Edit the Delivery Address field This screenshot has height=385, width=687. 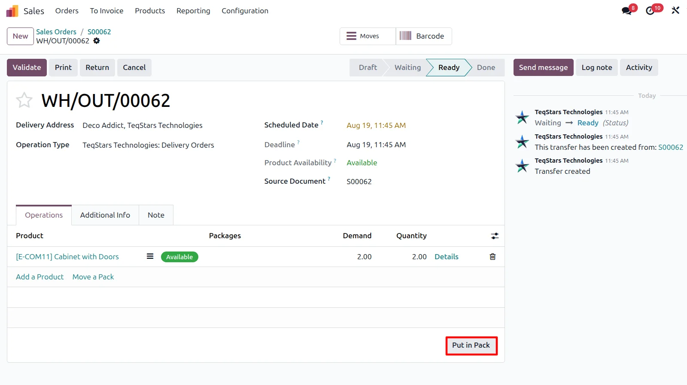tap(143, 125)
